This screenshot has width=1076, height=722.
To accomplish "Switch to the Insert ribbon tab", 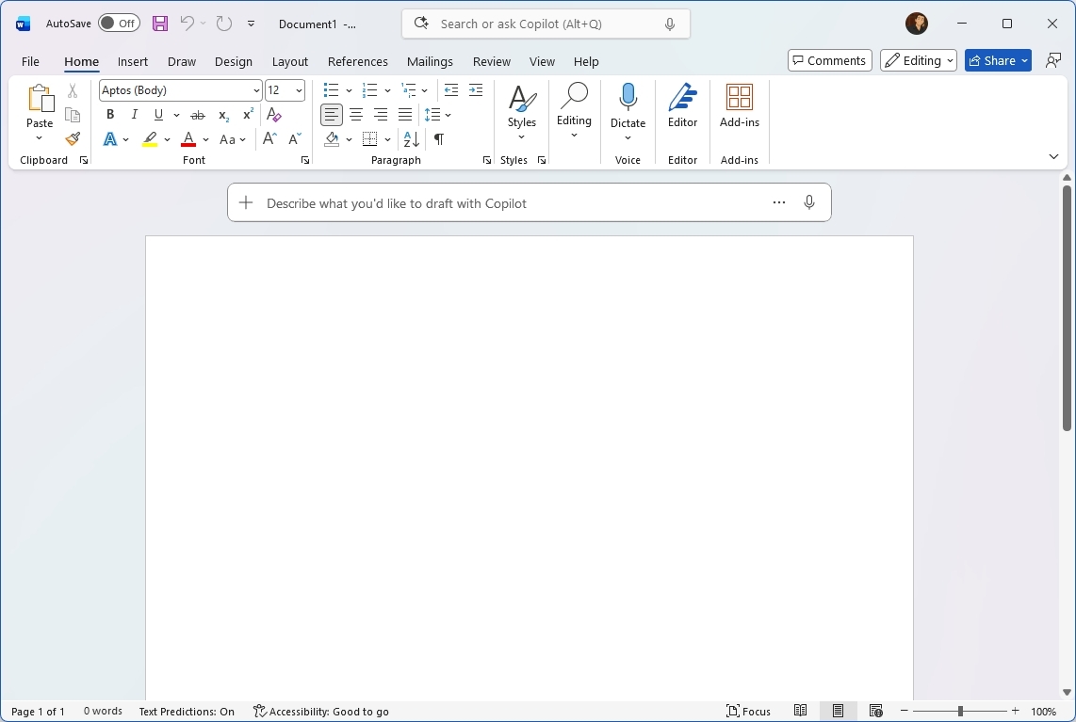I will (x=133, y=61).
